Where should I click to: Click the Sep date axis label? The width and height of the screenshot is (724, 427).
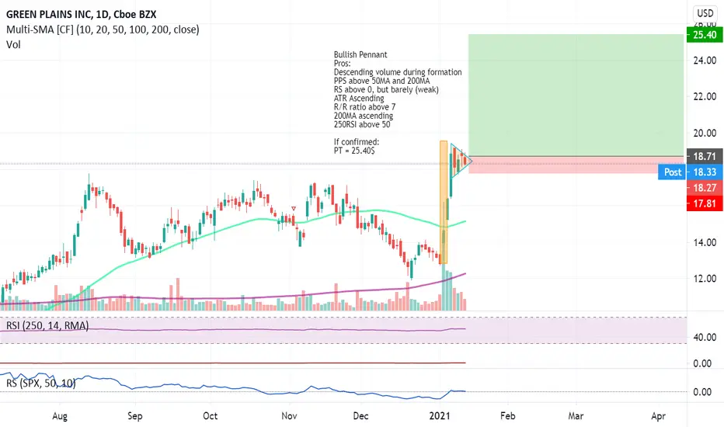click(x=135, y=416)
